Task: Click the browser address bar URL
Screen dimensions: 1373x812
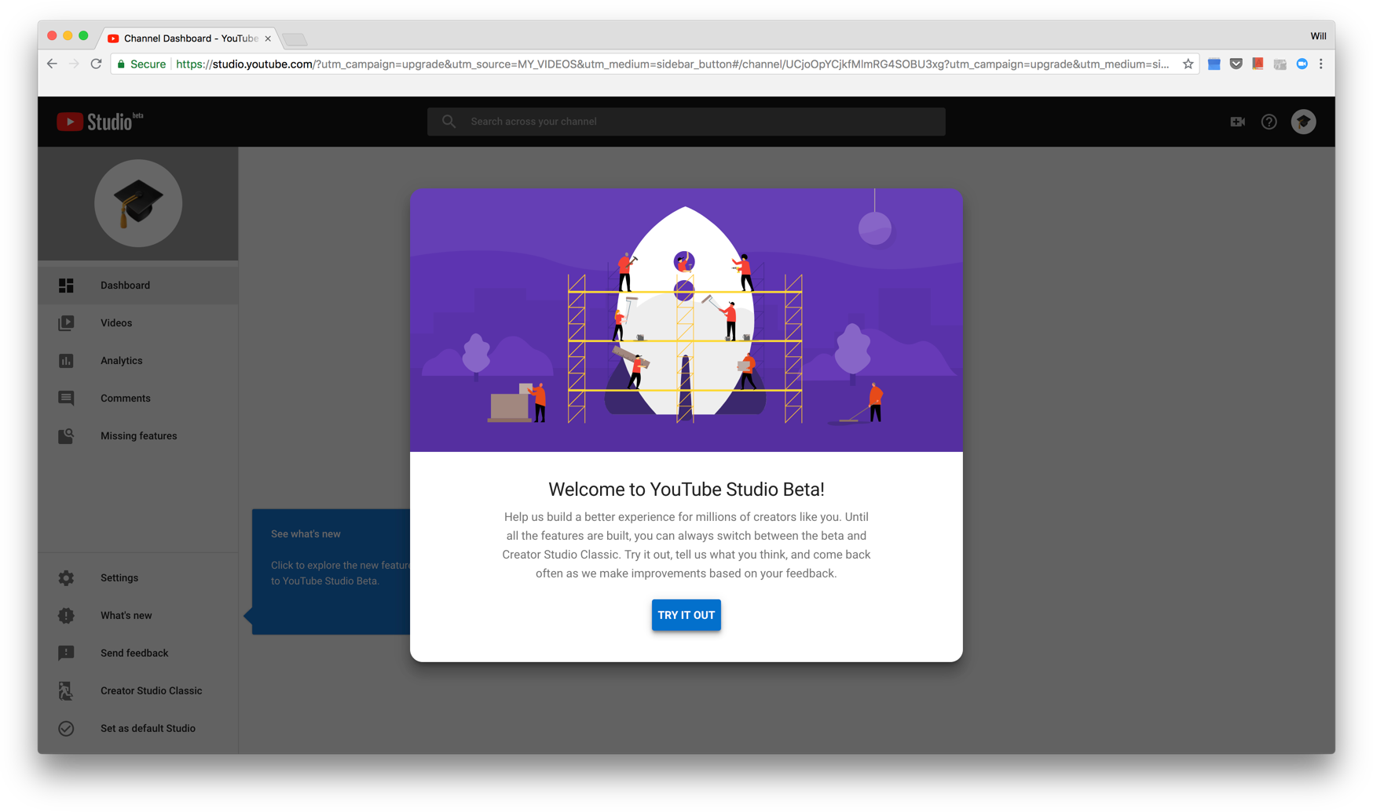Action: [x=672, y=64]
